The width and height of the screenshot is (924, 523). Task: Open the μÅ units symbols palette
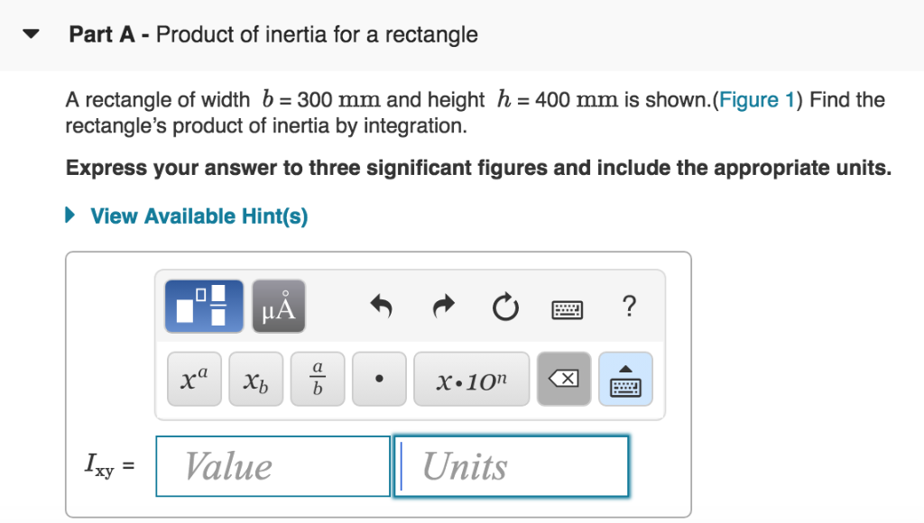click(278, 306)
